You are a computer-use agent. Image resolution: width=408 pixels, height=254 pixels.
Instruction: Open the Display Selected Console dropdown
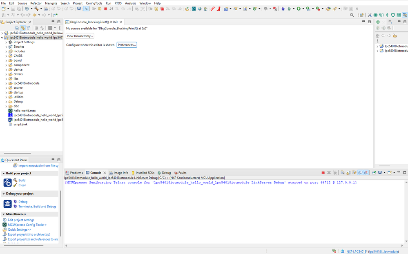[384, 173]
